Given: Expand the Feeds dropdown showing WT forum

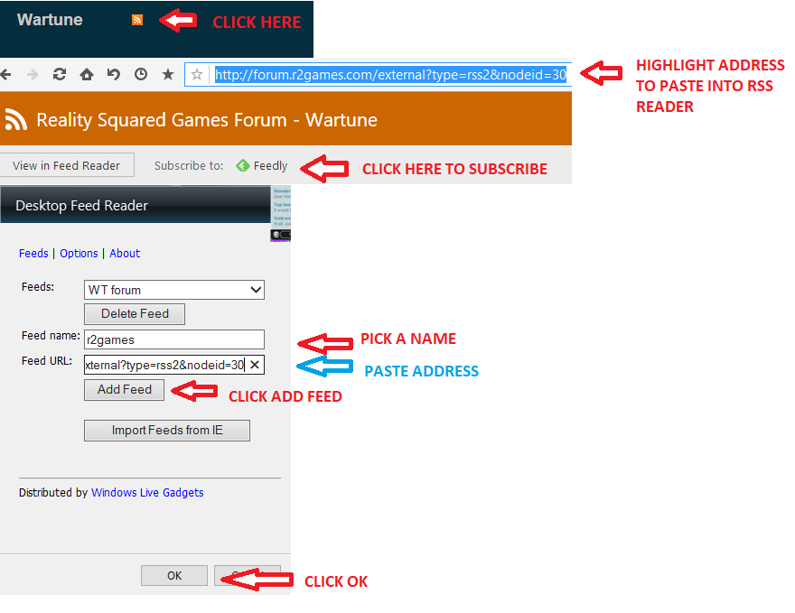Looking at the screenshot, I should (x=173, y=290).
